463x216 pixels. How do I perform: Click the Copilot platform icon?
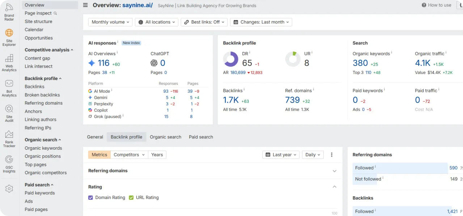[90, 110]
